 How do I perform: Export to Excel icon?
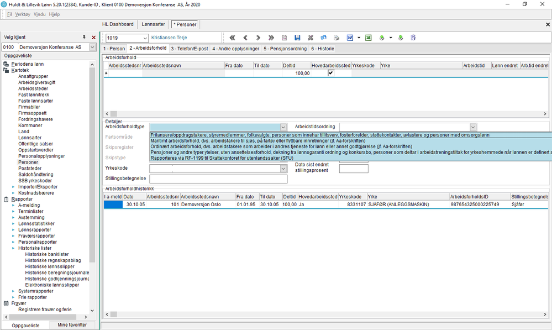pos(368,38)
